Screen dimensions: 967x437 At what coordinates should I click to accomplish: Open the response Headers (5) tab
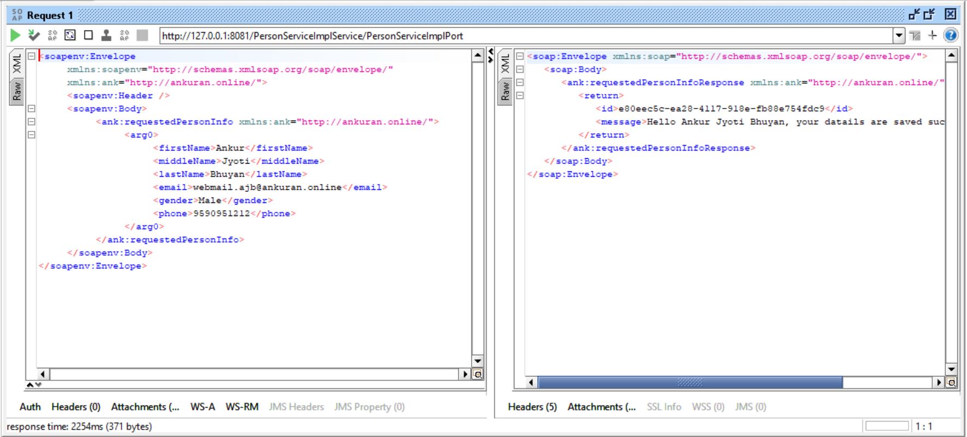[532, 407]
